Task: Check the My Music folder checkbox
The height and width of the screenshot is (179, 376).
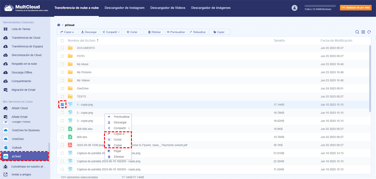Action: tap(62, 64)
